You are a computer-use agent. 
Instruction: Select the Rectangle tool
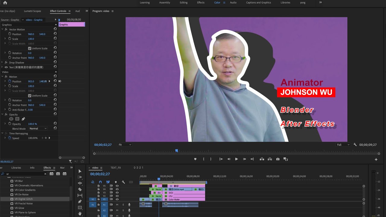point(80,208)
